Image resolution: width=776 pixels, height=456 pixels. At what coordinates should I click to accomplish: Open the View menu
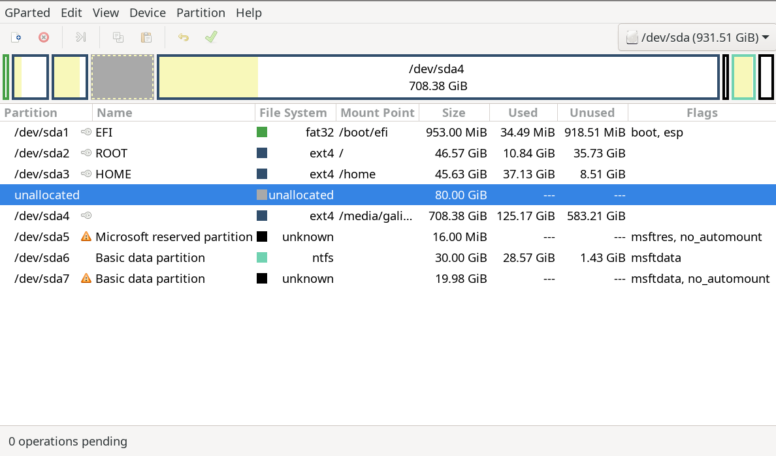point(106,12)
